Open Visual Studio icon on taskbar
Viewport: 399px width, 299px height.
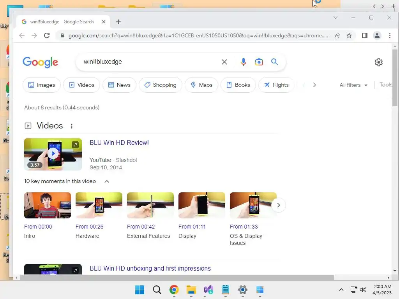pyautogui.click(x=208, y=290)
